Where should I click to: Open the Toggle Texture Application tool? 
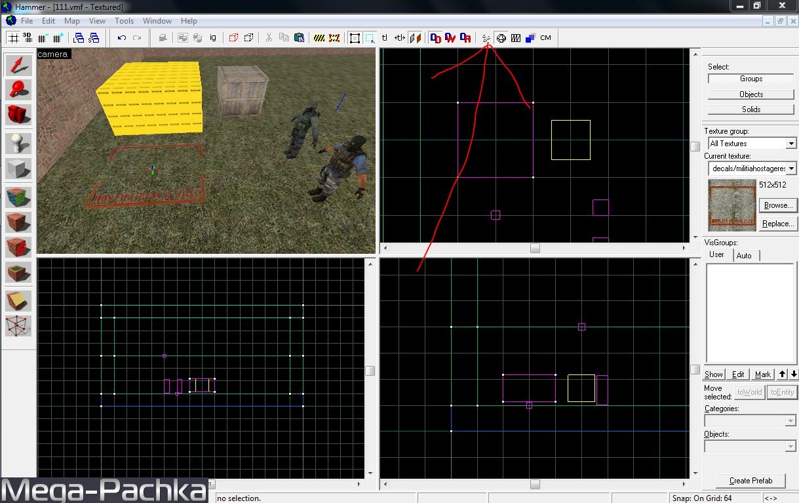[18, 198]
